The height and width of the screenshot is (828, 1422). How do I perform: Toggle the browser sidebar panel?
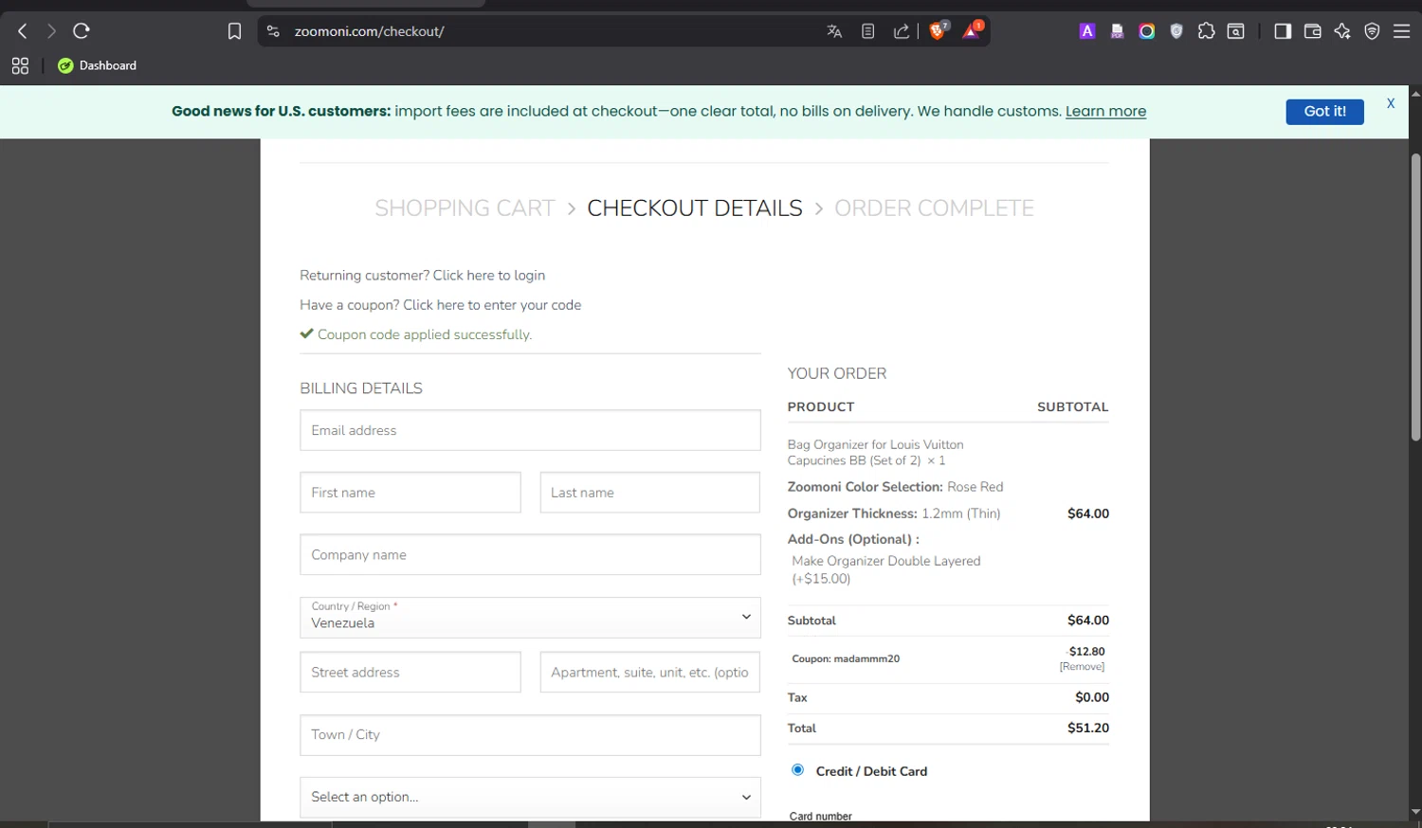[1283, 31]
